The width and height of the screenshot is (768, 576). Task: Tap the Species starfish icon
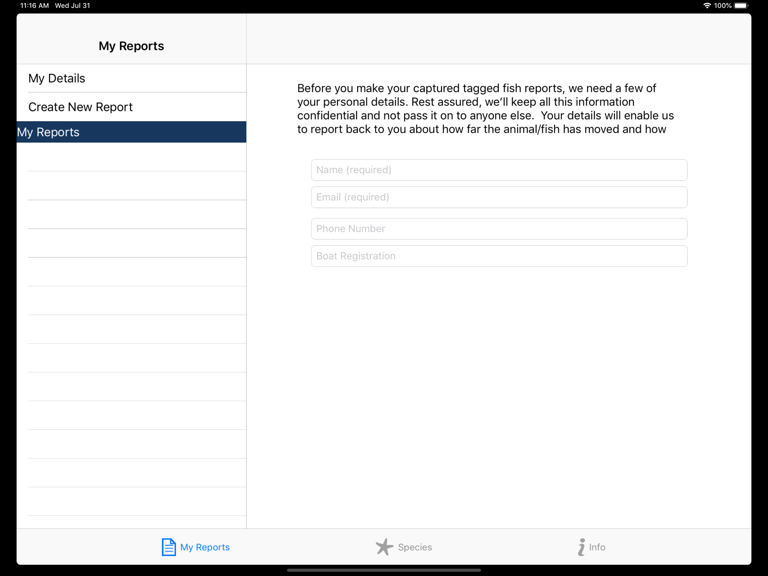coord(384,547)
